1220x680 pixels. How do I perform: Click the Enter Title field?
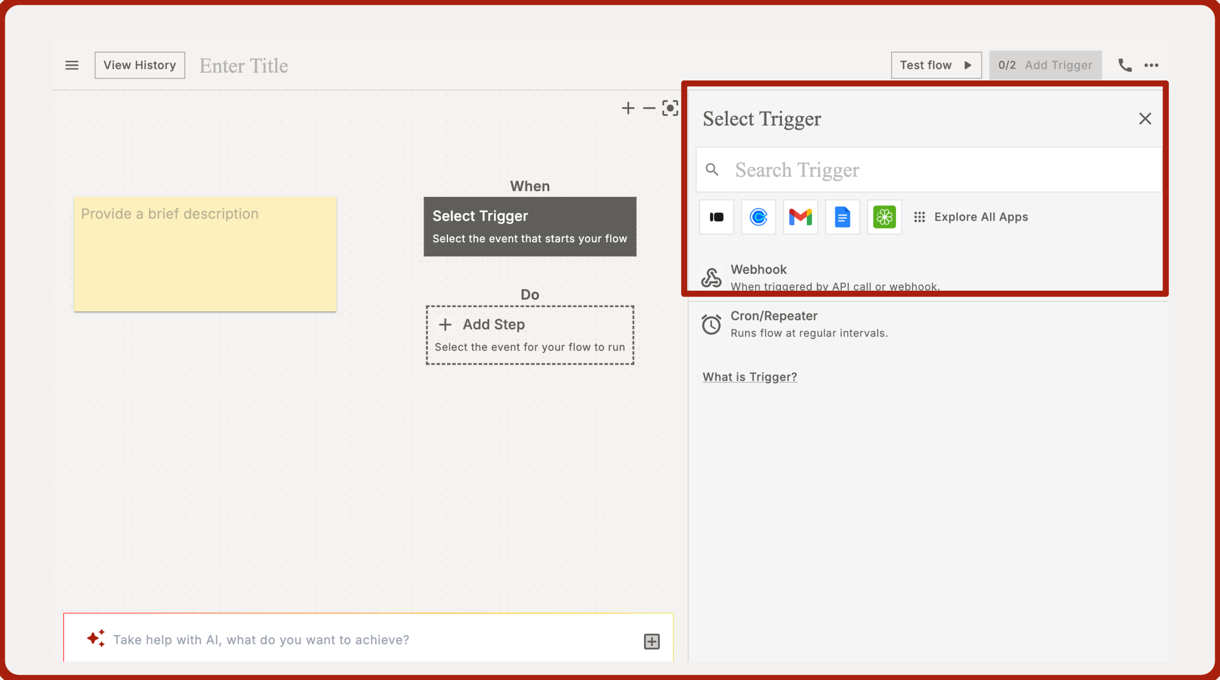pyautogui.click(x=244, y=66)
